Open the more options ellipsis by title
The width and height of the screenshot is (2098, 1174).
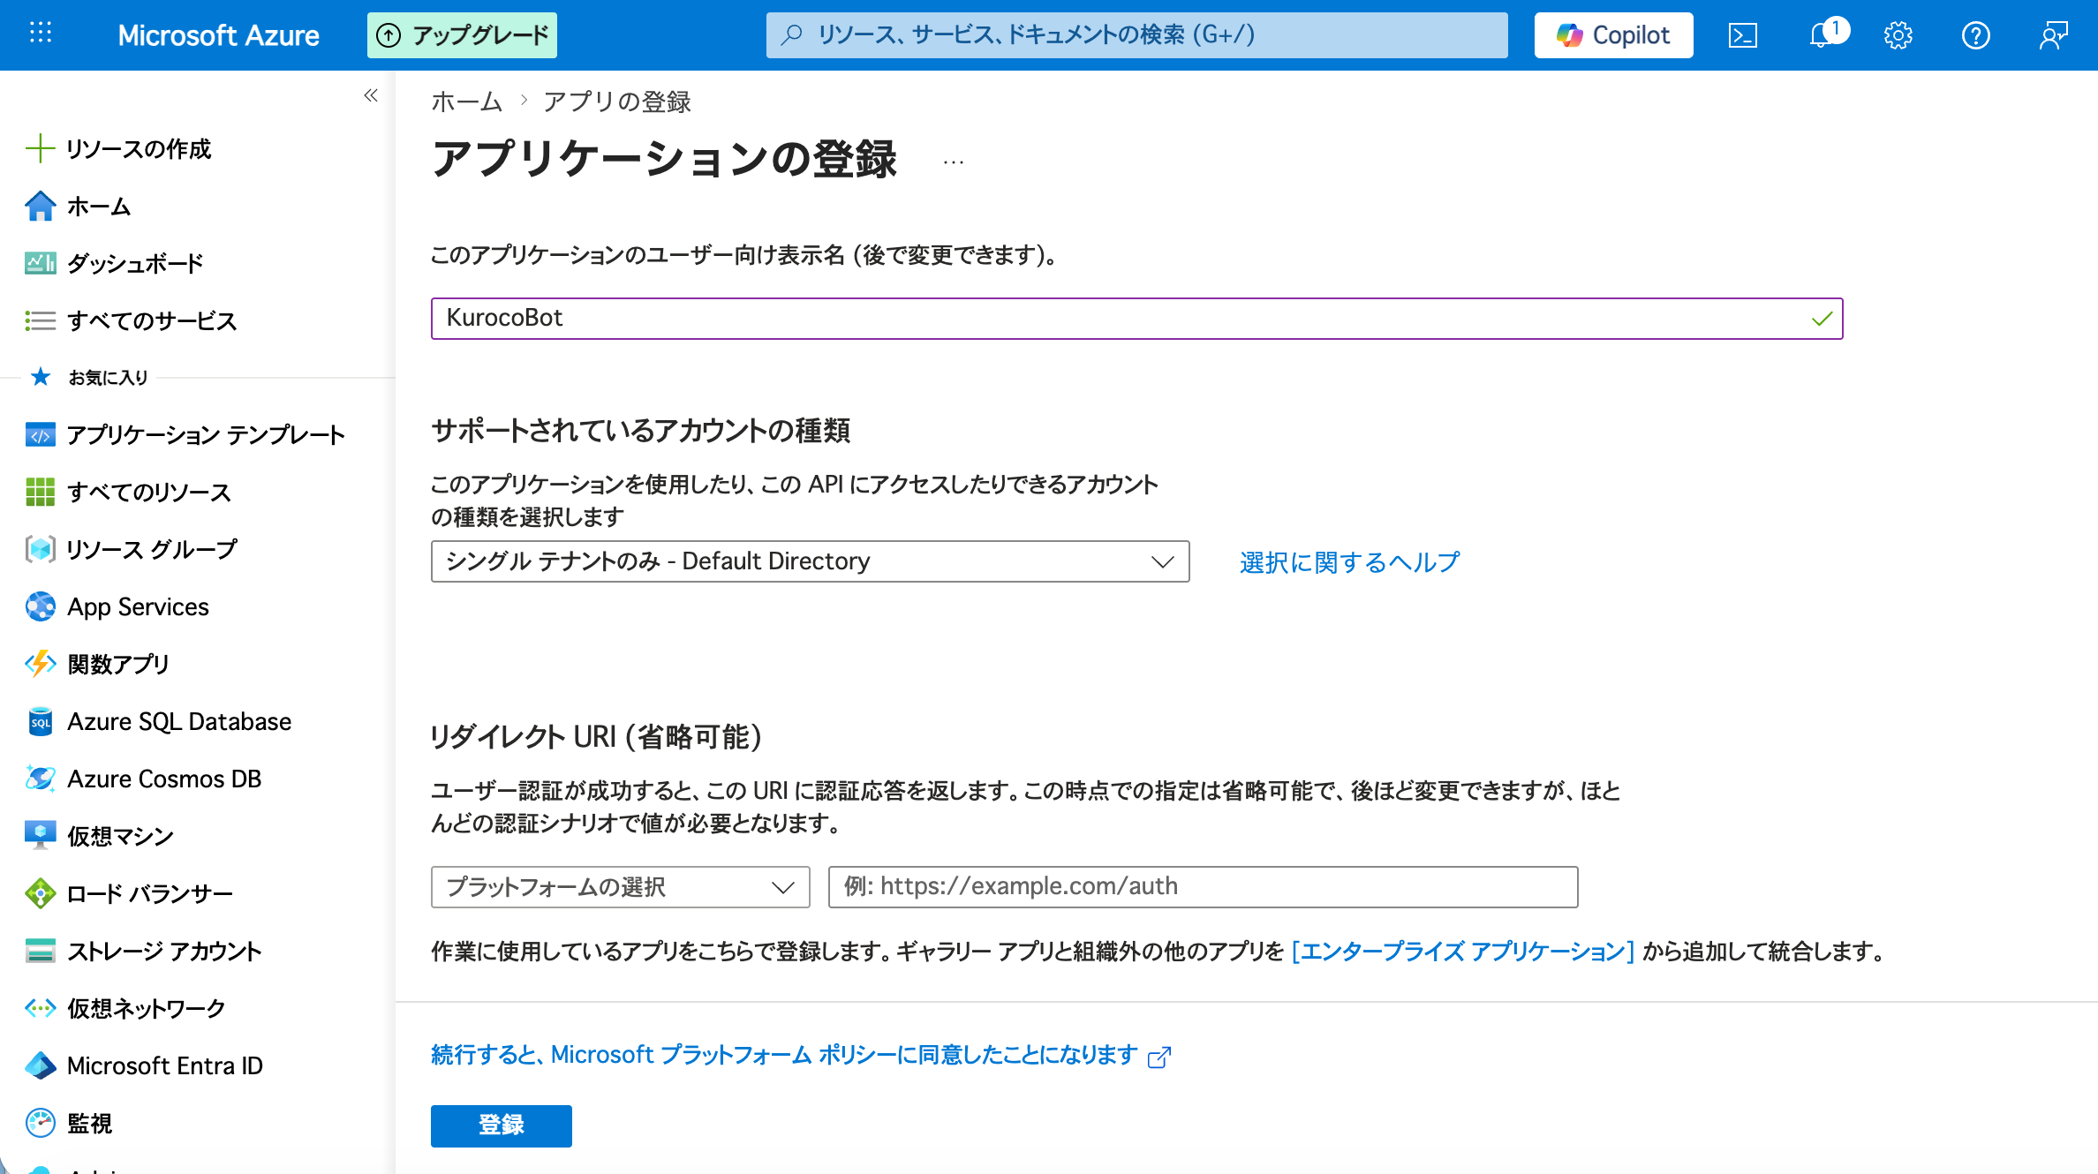[953, 162]
